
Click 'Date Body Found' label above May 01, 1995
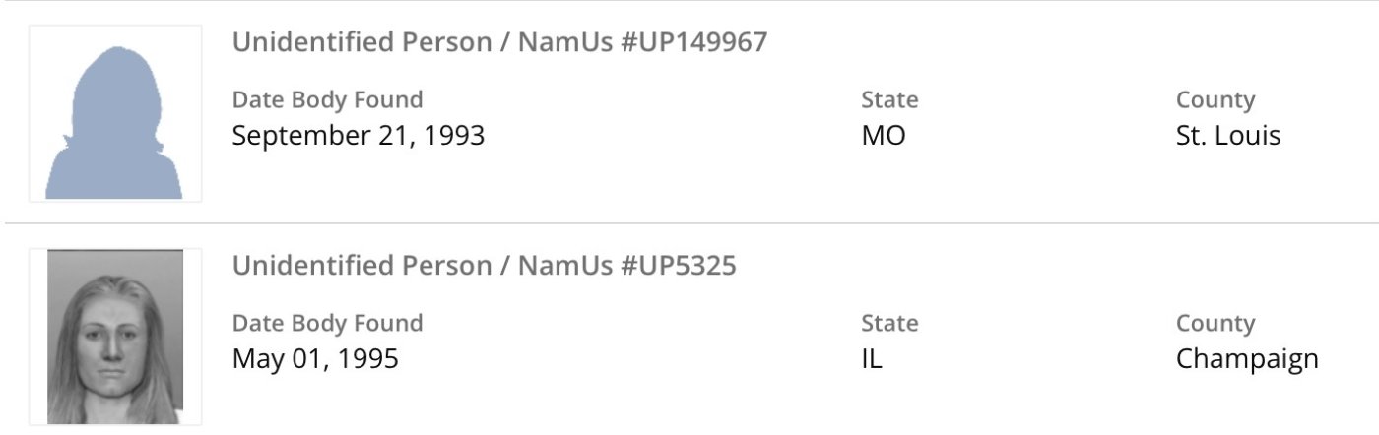[327, 324]
